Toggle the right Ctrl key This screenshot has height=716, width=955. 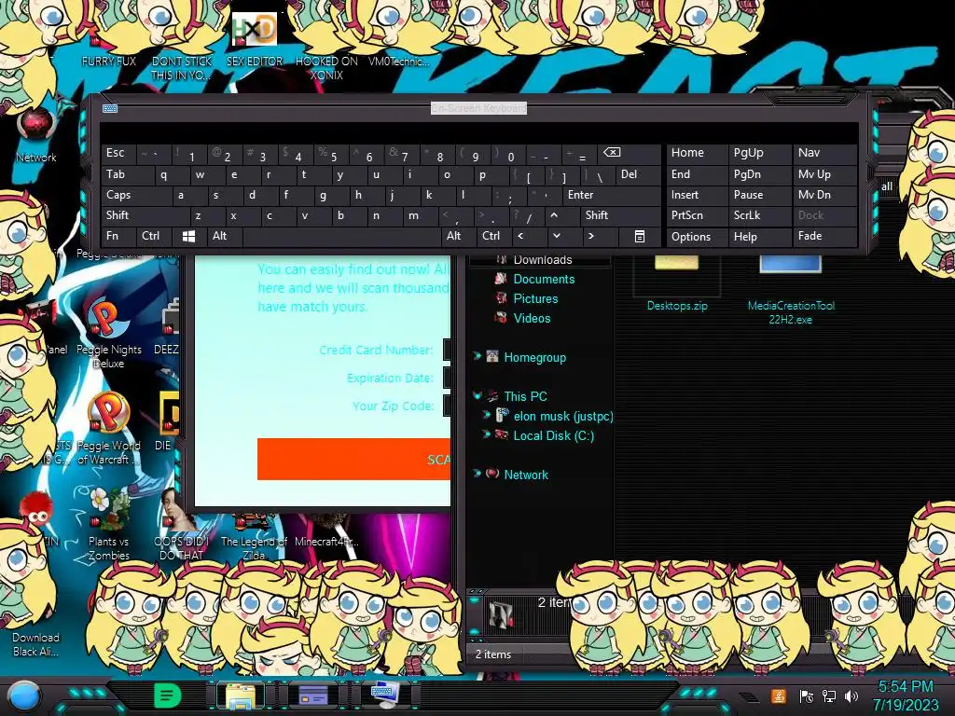point(494,236)
